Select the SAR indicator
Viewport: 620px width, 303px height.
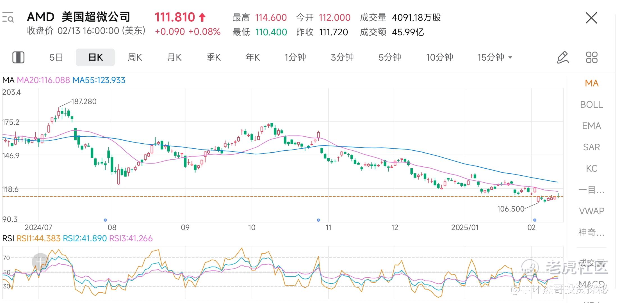point(591,147)
